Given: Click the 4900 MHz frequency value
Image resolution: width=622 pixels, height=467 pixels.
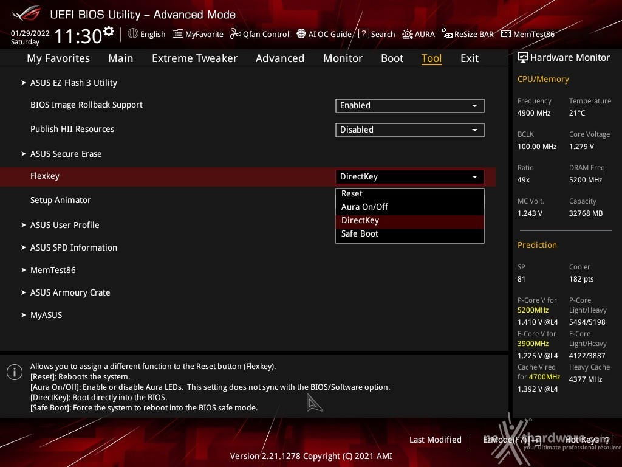Looking at the screenshot, I should 534,113.
